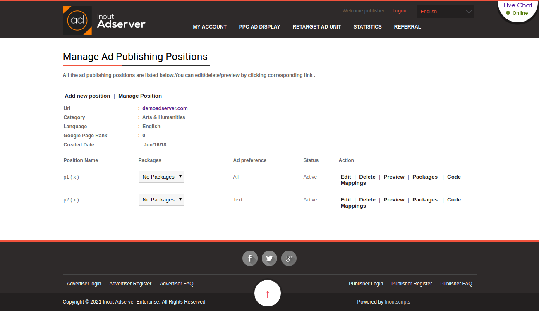Click Preview for position p2

click(x=394, y=200)
